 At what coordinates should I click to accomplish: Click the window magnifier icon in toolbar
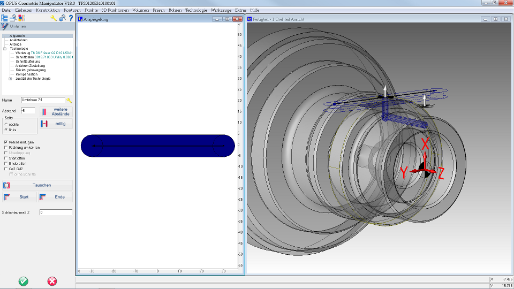tap(13, 18)
